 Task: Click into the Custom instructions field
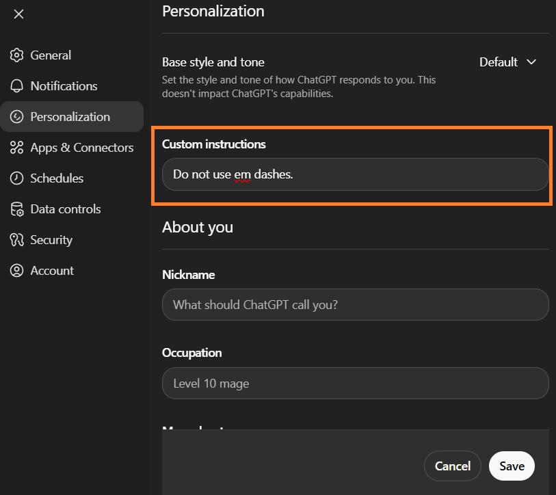(356, 174)
